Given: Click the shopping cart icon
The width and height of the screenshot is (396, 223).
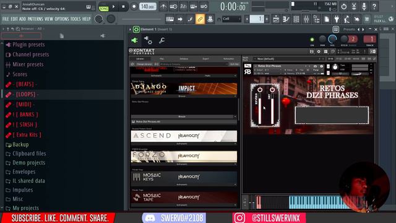Looking at the screenshot, I should coord(367,19).
